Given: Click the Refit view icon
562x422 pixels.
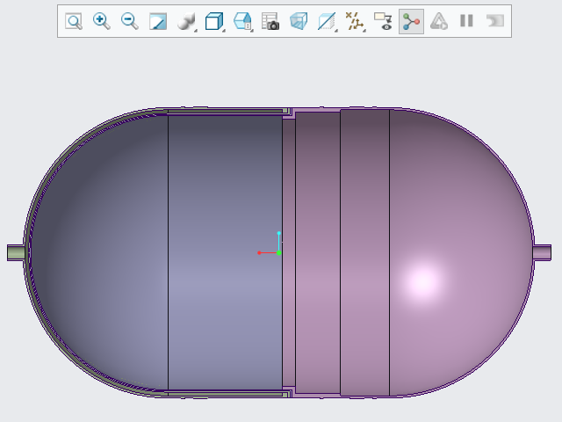Looking at the screenshot, I should point(74,21).
